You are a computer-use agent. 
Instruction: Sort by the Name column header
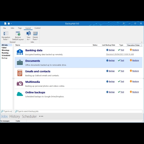(x=18, y=45)
